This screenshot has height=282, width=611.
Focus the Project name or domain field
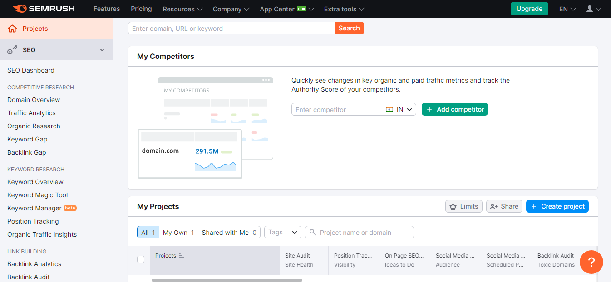(x=360, y=232)
